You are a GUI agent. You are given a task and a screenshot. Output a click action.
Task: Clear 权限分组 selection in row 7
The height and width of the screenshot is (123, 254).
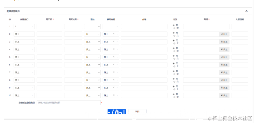[x=114, y=72]
